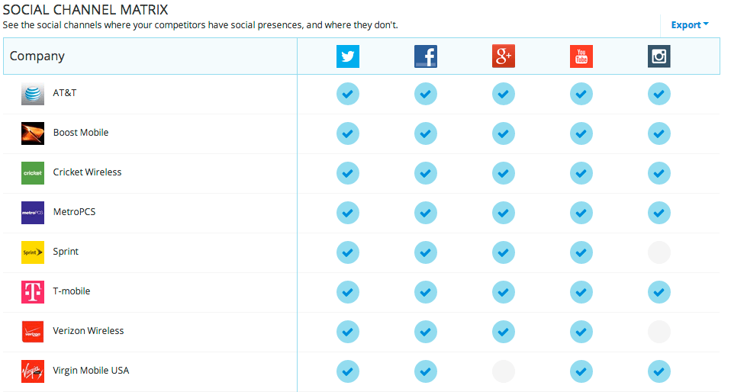Click Virgin Mobile's empty Google Plus circle
The width and height of the screenshot is (731, 392).
(504, 371)
